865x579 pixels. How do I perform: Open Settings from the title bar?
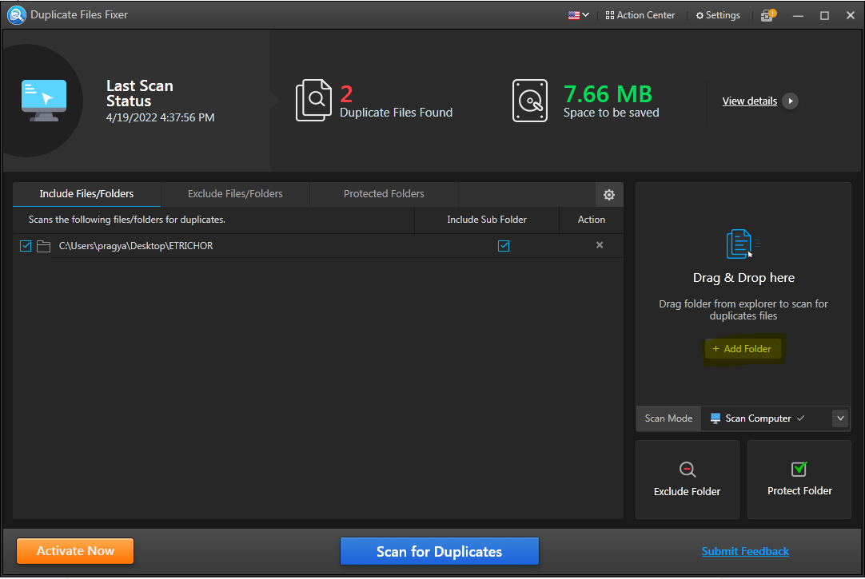click(x=718, y=15)
